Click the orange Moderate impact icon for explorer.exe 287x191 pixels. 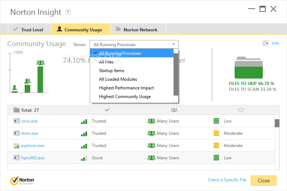pyautogui.click(x=217, y=145)
